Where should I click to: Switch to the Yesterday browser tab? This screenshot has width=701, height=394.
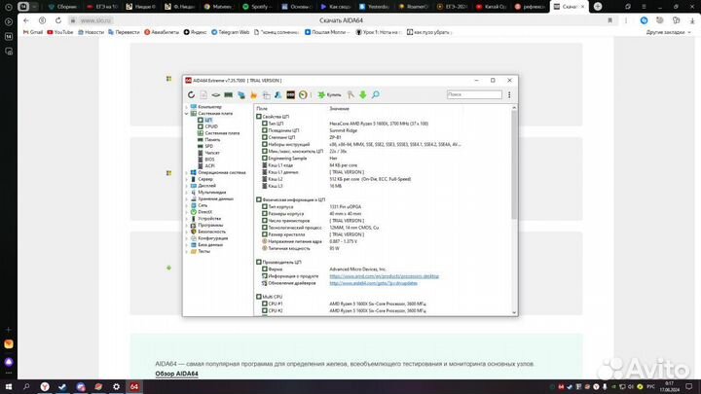375,7
